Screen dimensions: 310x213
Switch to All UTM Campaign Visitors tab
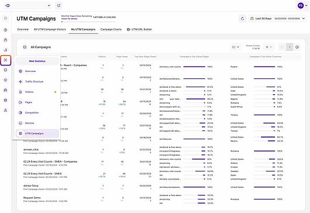(x=50, y=29)
